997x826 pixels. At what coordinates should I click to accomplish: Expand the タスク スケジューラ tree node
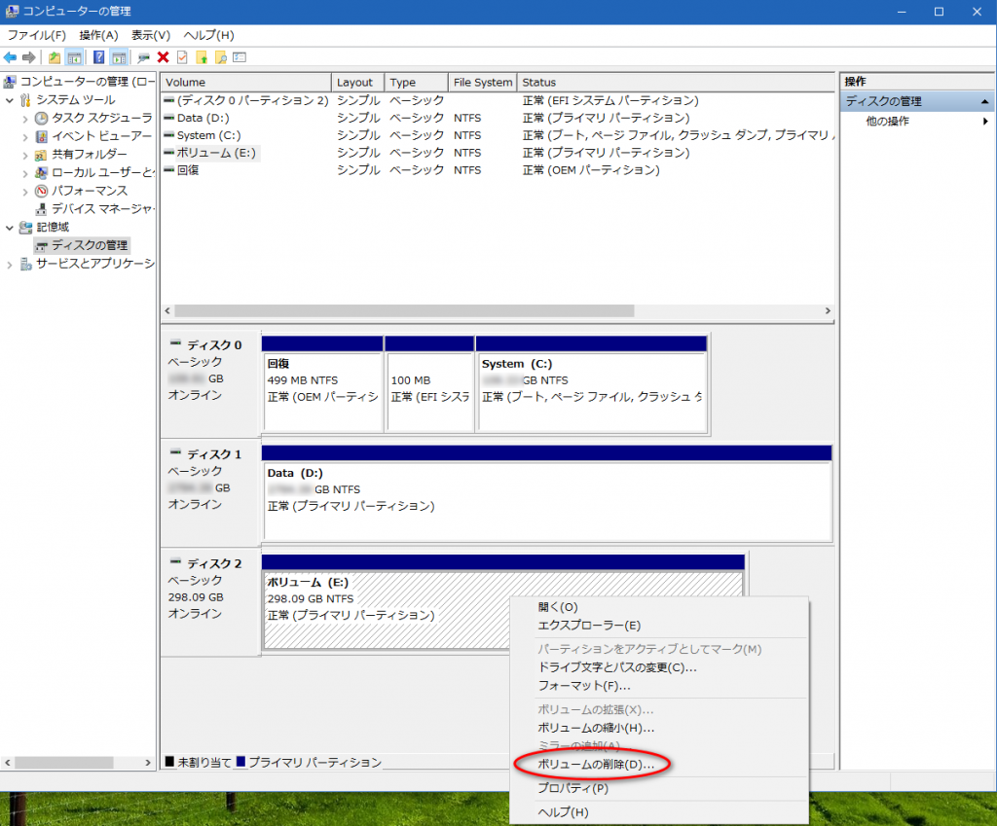pos(25,119)
